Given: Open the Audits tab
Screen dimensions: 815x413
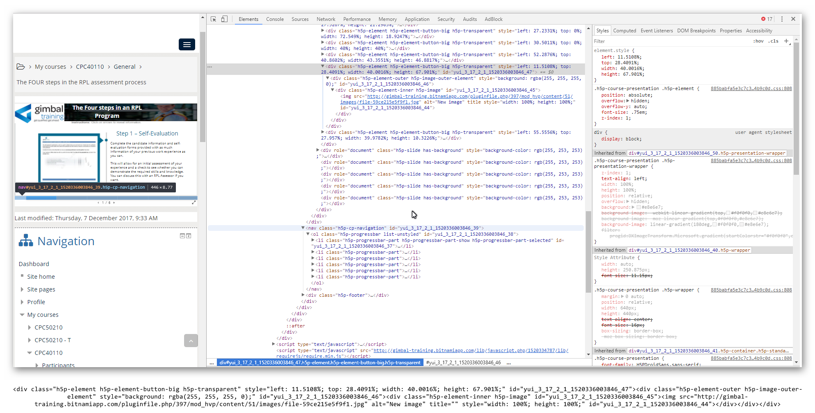Looking at the screenshot, I should pyautogui.click(x=470, y=19).
